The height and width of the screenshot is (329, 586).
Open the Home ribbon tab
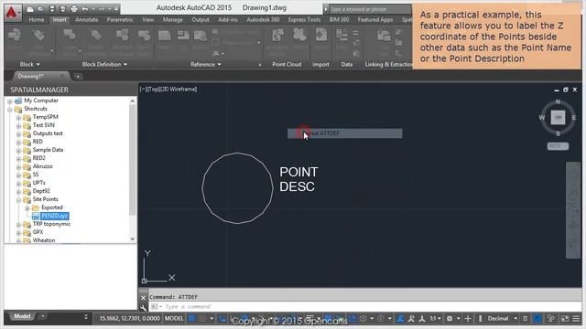tap(37, 19)
